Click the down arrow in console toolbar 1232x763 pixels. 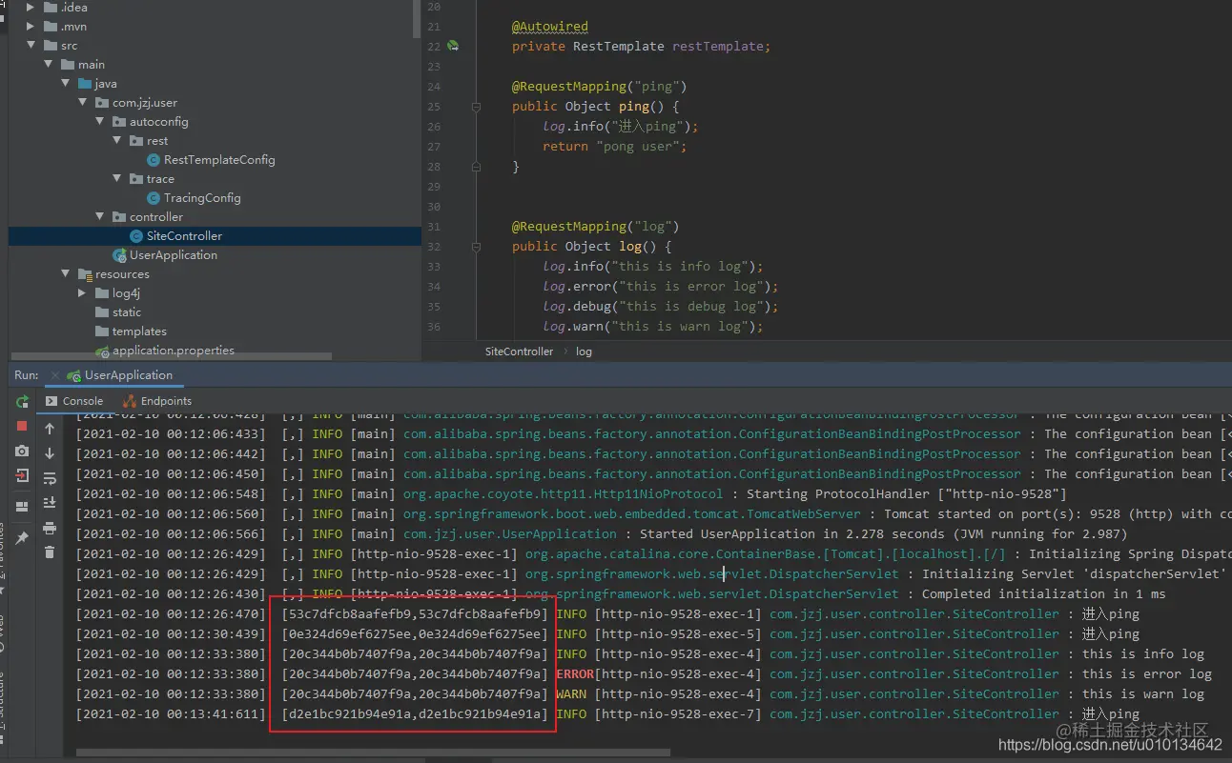pyautogui.click(x=50, y=453)
